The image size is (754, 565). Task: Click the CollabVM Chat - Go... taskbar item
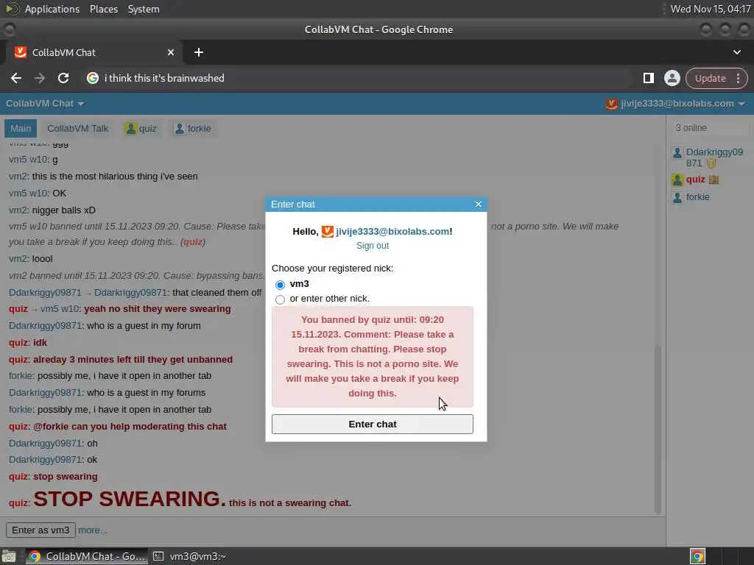pyautogui.click(x=87, y=556)
